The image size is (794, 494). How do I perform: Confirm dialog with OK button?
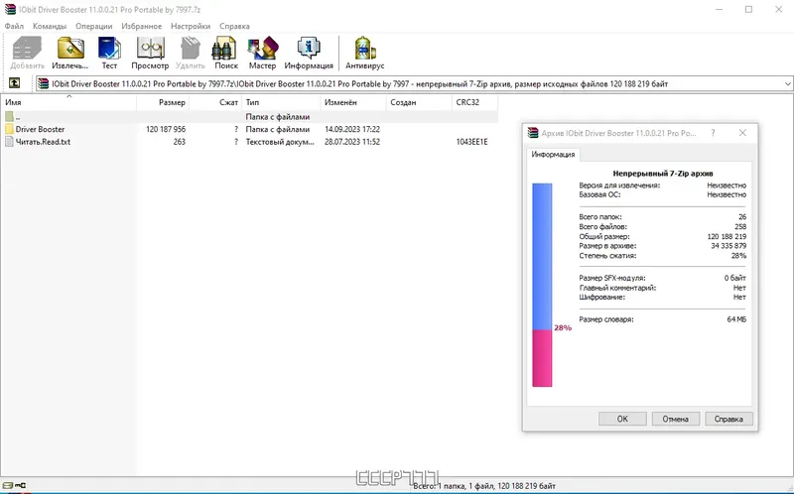point(622,419)
